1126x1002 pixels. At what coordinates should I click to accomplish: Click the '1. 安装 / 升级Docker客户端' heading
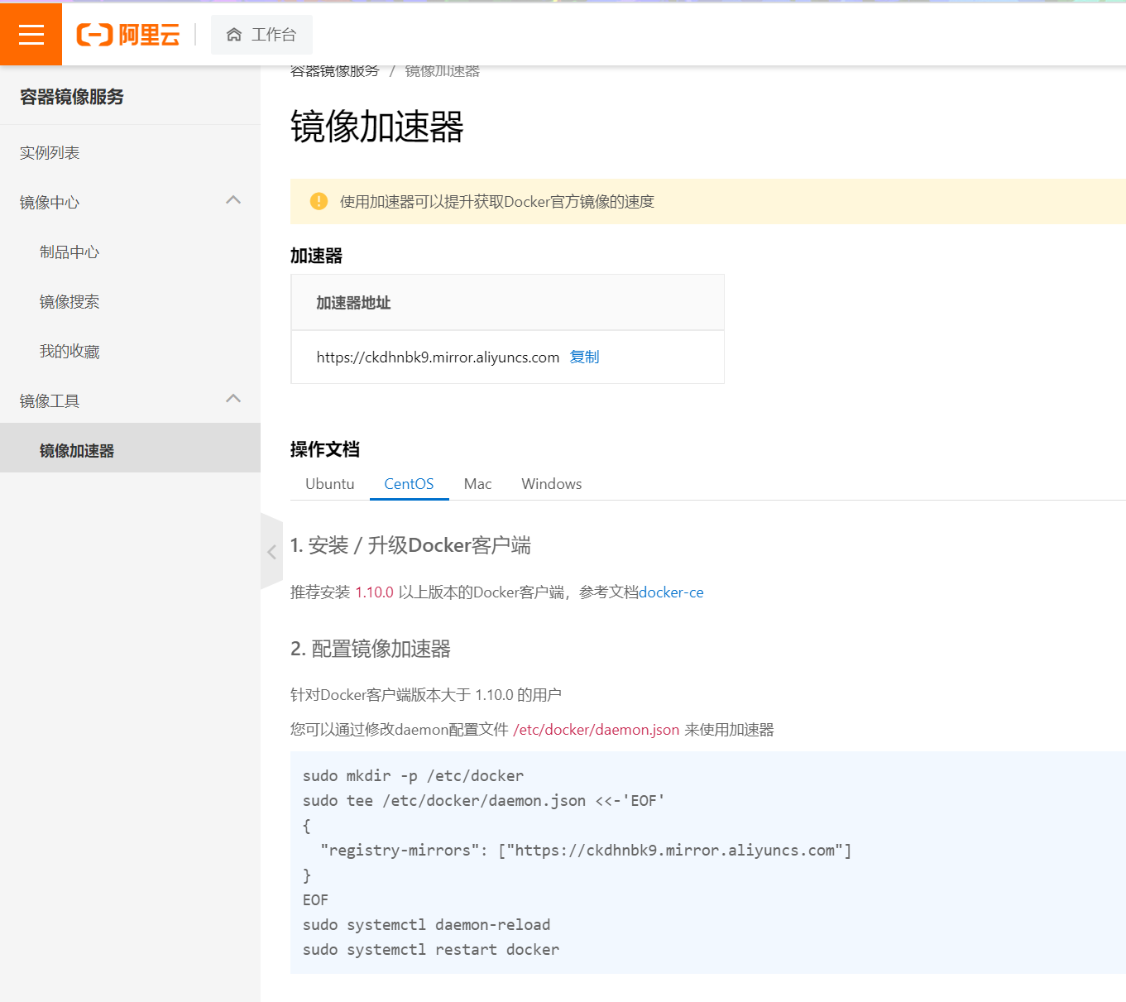(x=410, y=545)
